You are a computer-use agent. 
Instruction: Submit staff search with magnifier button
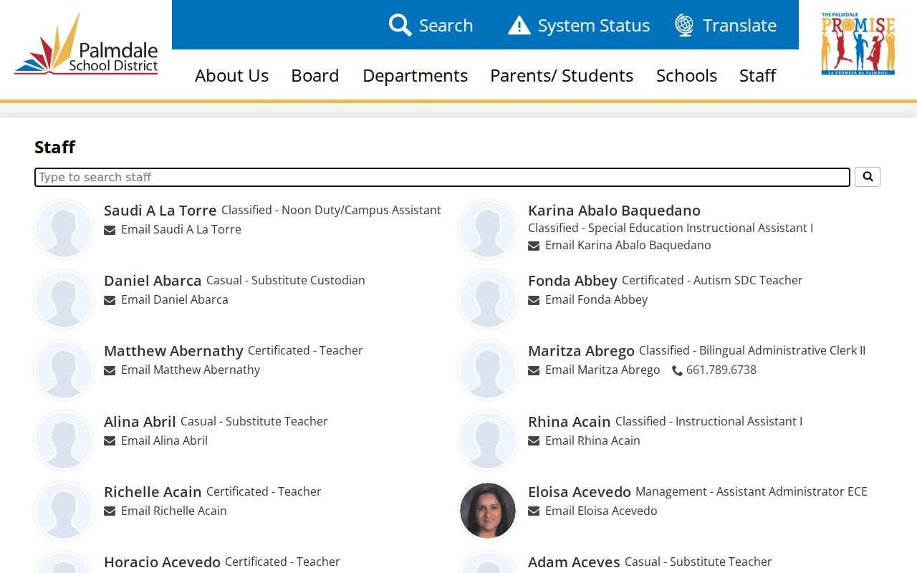[867, 177]
